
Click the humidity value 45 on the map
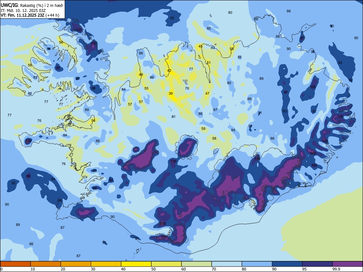[x=200, y=46]
